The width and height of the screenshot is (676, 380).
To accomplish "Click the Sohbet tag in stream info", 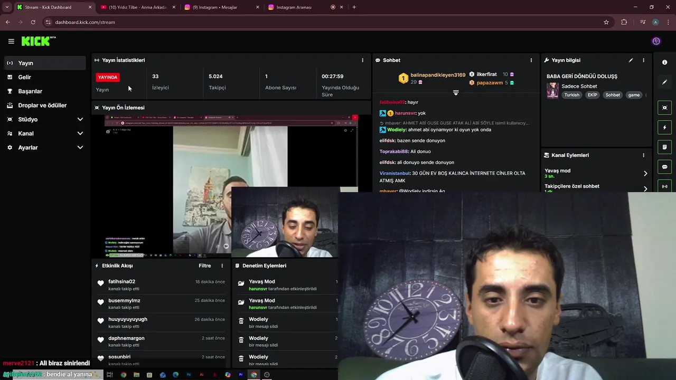I will tap(613, 95).
